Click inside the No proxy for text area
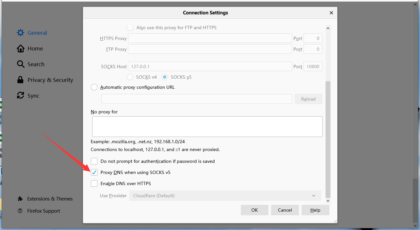Image resolution: width=420 pixels, height=230 pixels. pyautogui.click(x=207, y=126)
